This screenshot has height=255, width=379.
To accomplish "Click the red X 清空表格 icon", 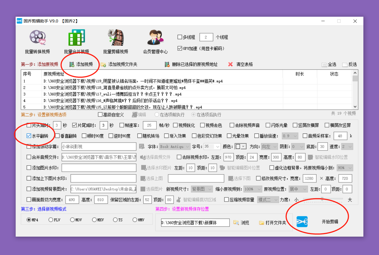I will (x=231, y=64).
